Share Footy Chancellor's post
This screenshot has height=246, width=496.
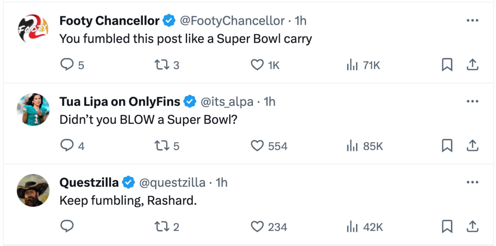[x=472, y=65]
